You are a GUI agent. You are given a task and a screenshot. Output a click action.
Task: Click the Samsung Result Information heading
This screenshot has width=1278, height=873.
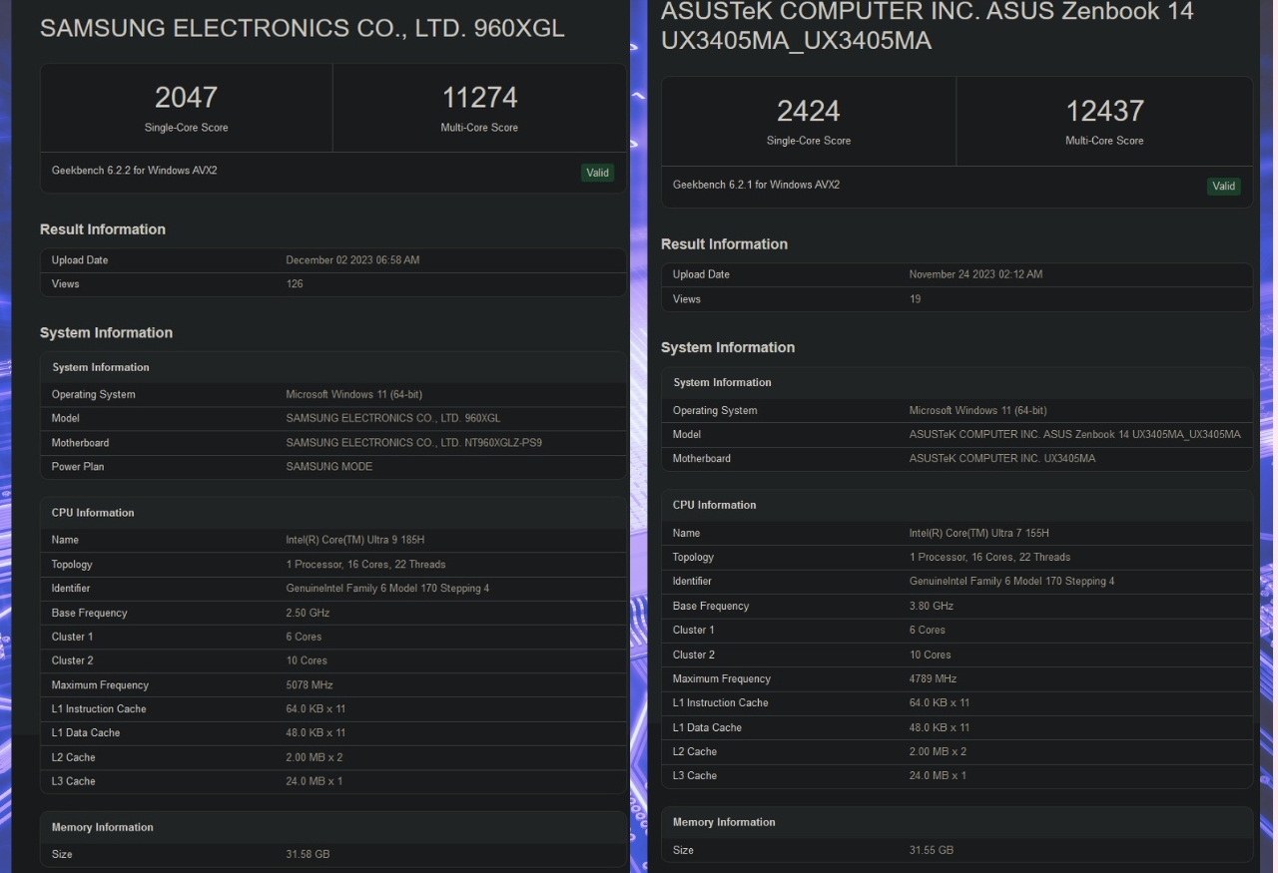(103, 229)
